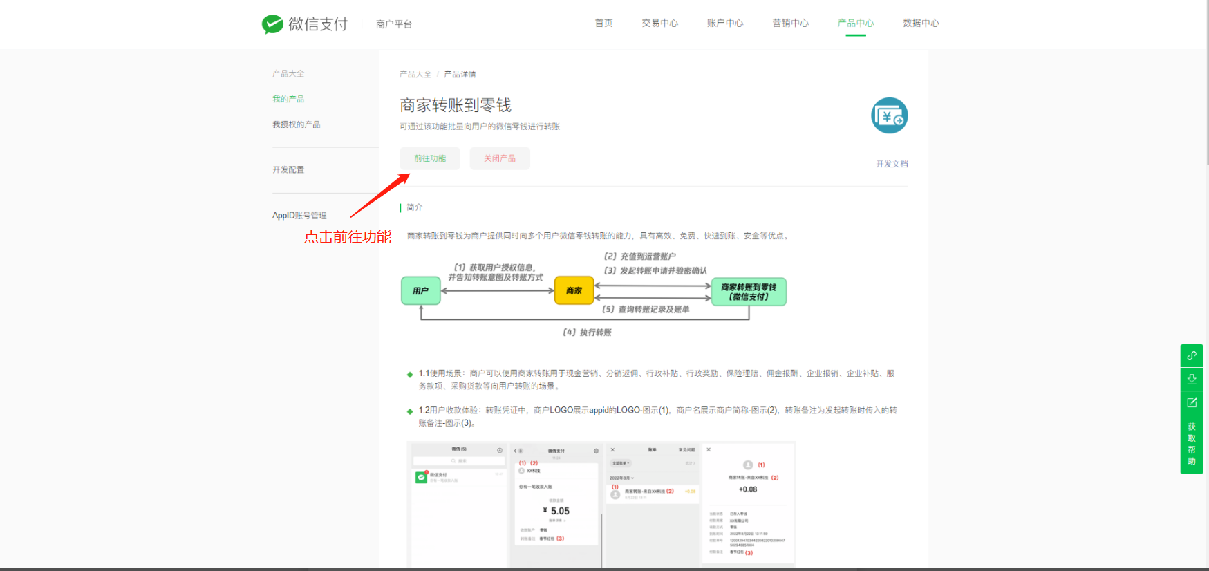Click the 前往功能 button
Screen dimensions: 1209x571
click(429, 158)
